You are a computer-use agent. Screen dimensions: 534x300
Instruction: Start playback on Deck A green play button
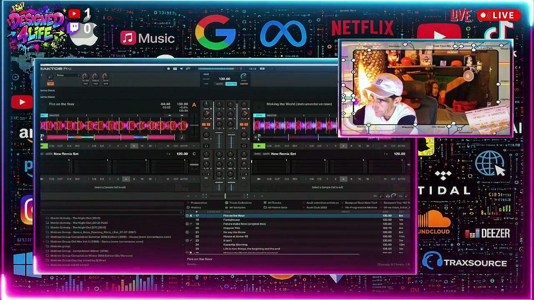pyautogui.click(x=44, y=146)
